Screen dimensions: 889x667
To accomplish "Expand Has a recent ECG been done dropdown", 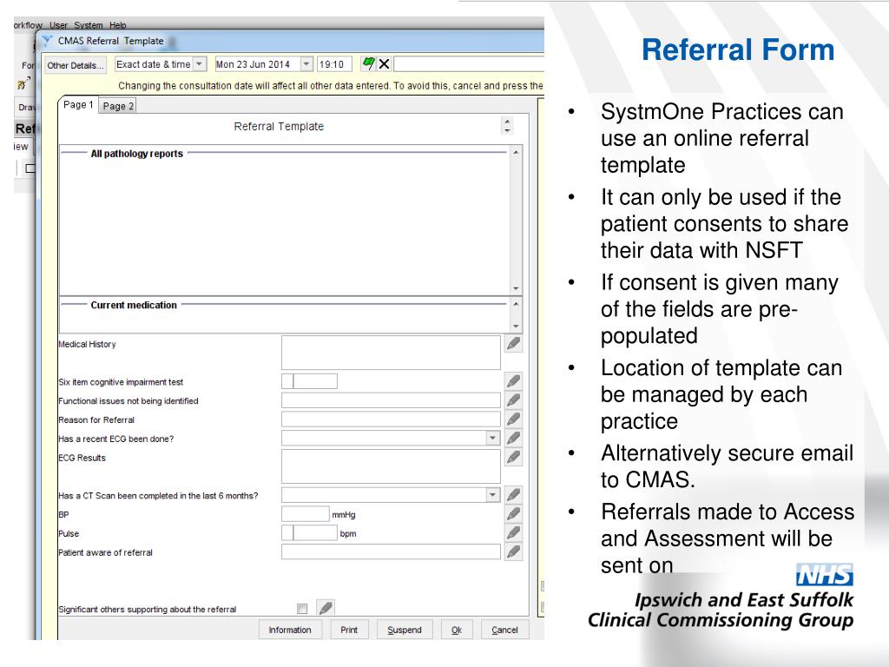I will [x=493, y=438].
